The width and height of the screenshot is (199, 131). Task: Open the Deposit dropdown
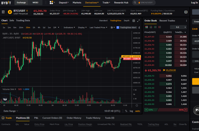(64, 2)
